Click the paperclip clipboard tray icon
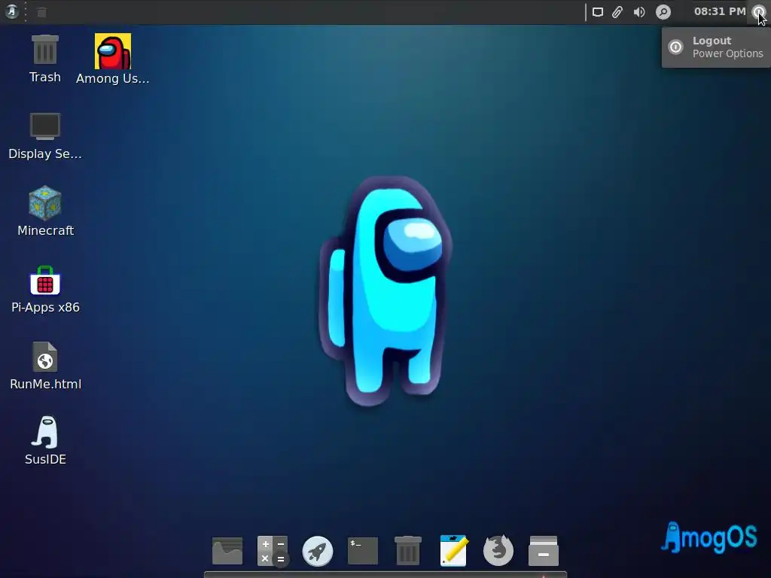771x578 pixels. [617, 12]
